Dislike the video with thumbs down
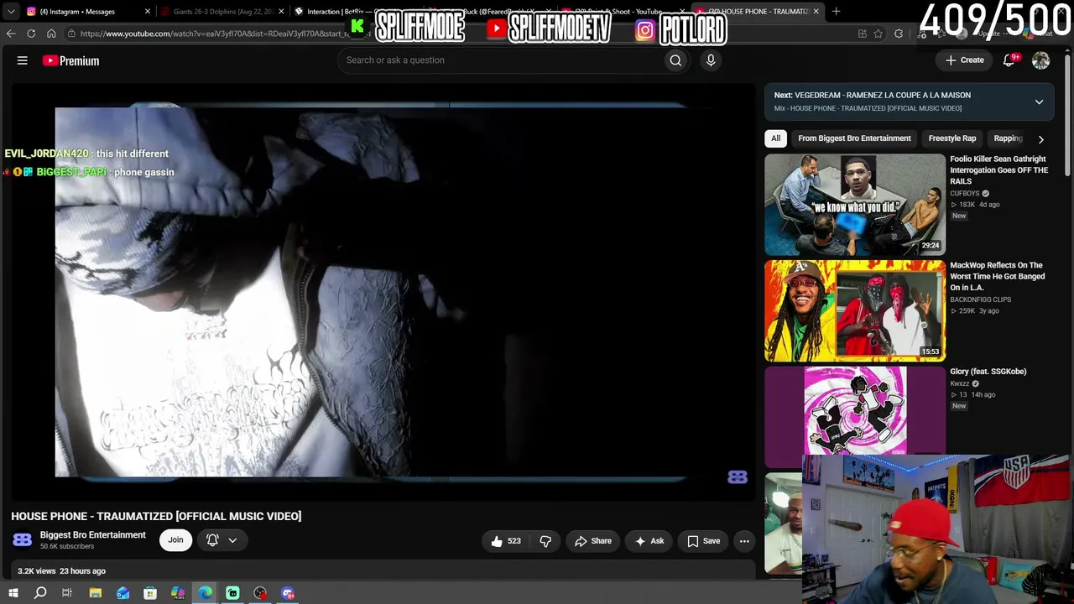This screenshot has height=604, width=1074. 545,541
